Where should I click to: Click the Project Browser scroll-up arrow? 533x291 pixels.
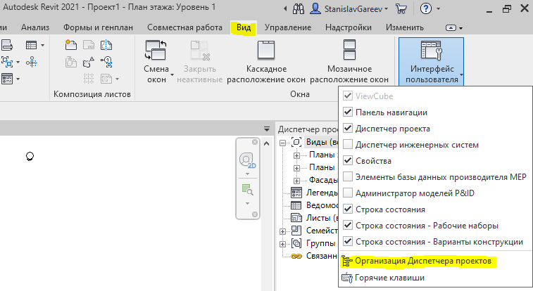coord(267,143)
